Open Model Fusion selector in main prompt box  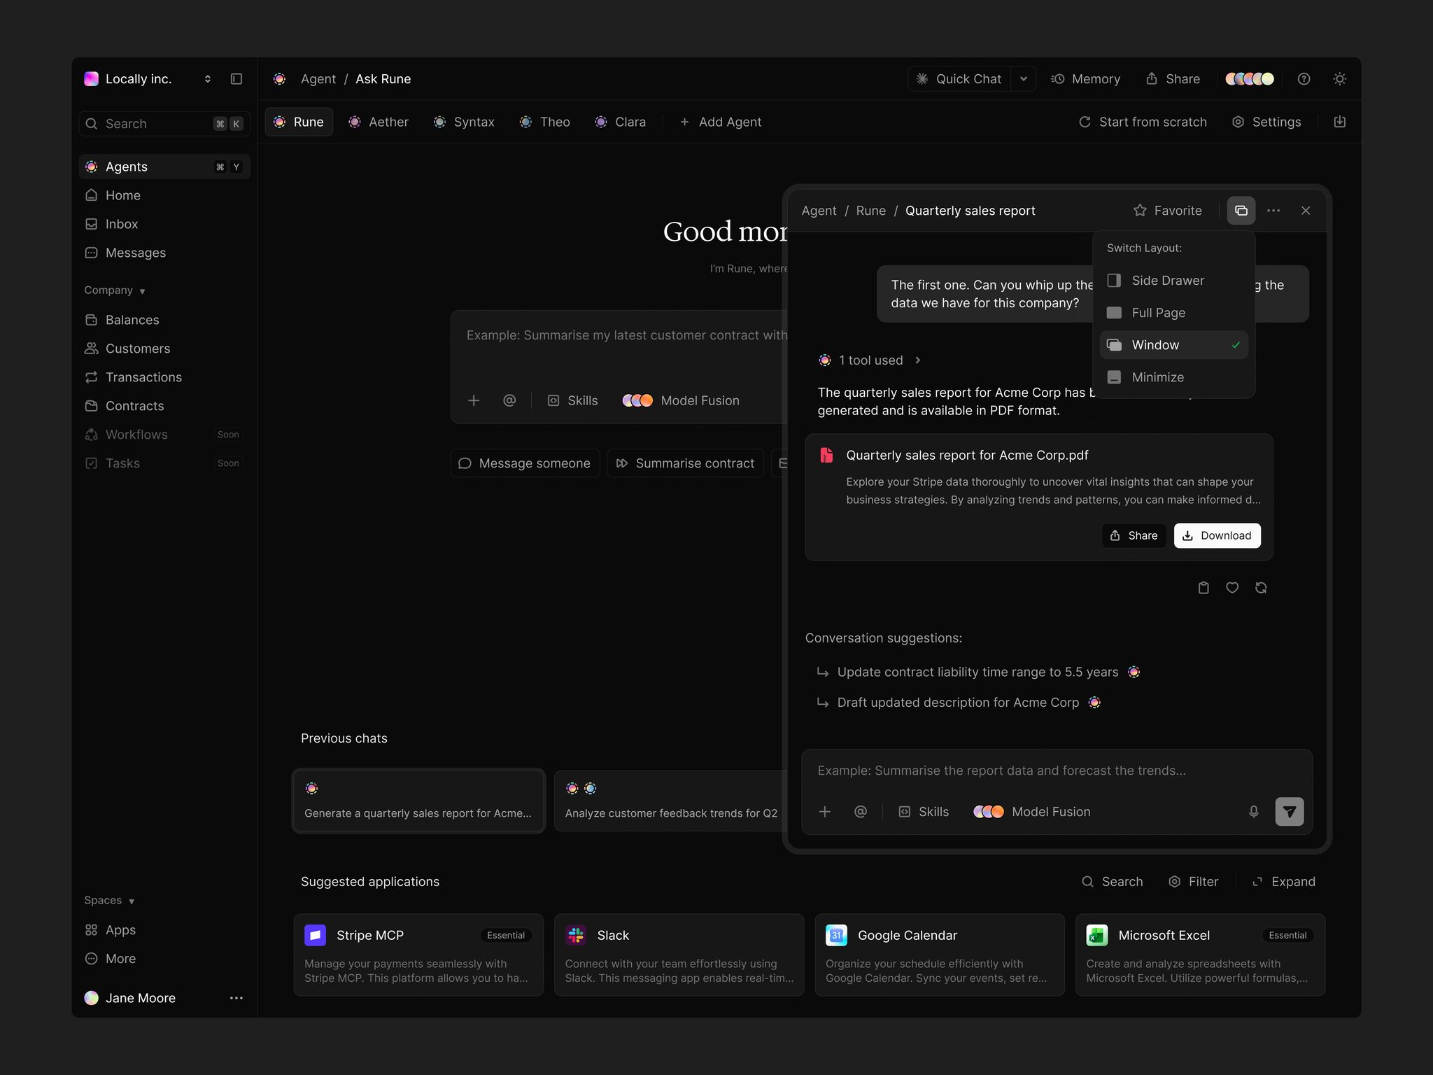680,400
